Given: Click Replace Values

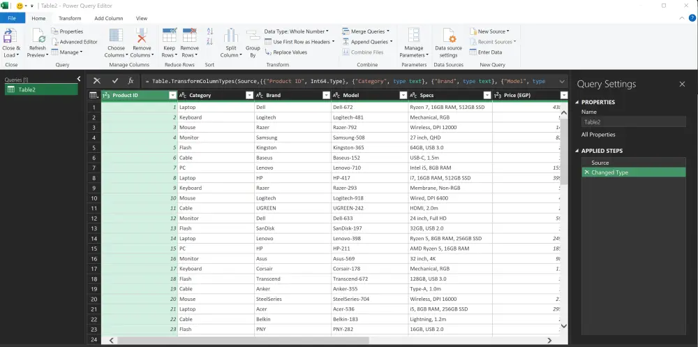Looking at the screenshot, I should tap(285, 52).
